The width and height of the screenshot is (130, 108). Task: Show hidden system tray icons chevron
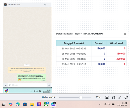[x=100, y=104]
